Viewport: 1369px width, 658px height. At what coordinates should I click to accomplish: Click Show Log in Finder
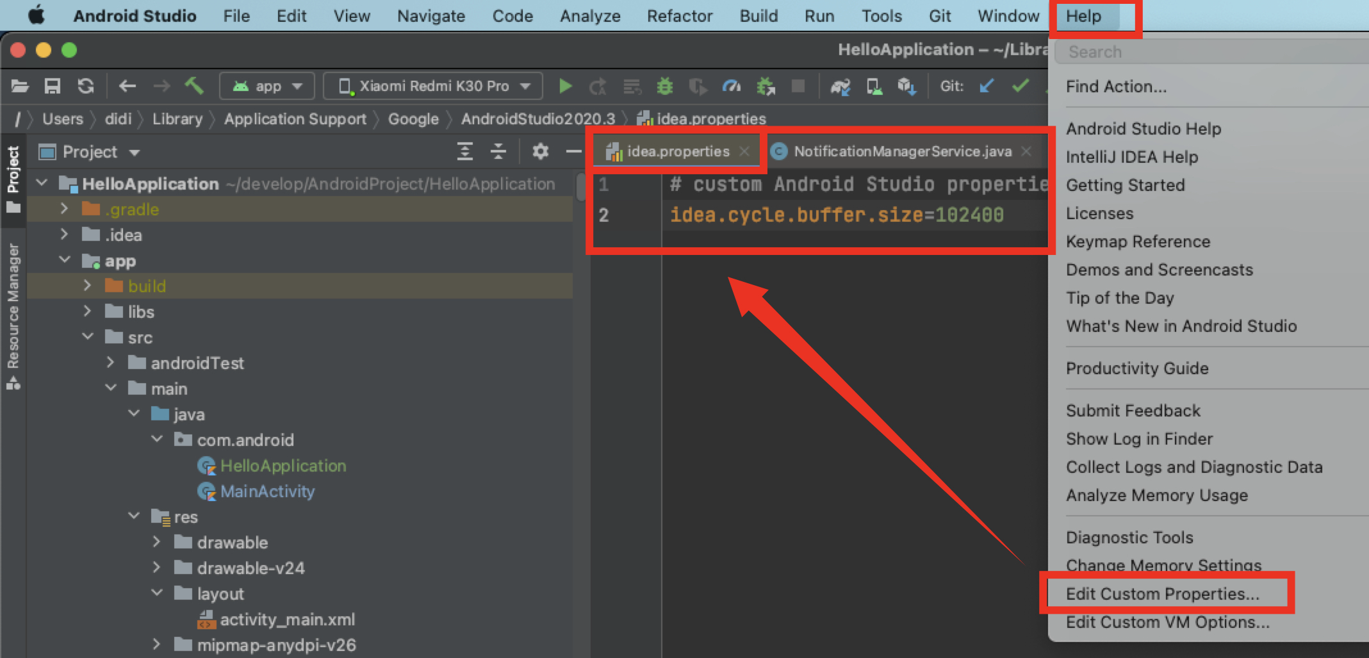pyautogui.click(x=1139, y=439)
